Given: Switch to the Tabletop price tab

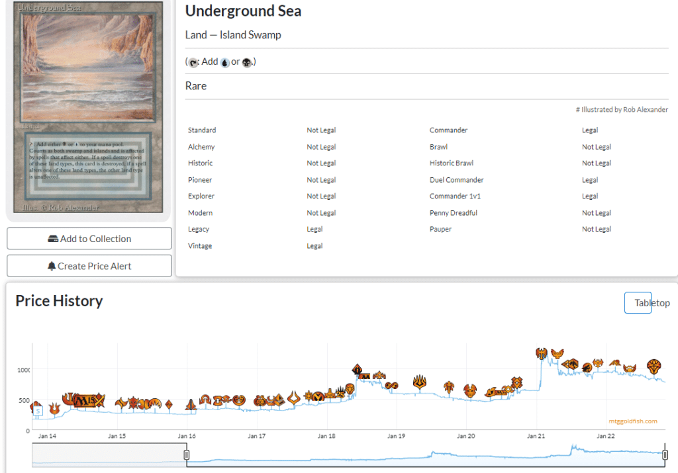Looking at the screenshot, I should point(638,303).
